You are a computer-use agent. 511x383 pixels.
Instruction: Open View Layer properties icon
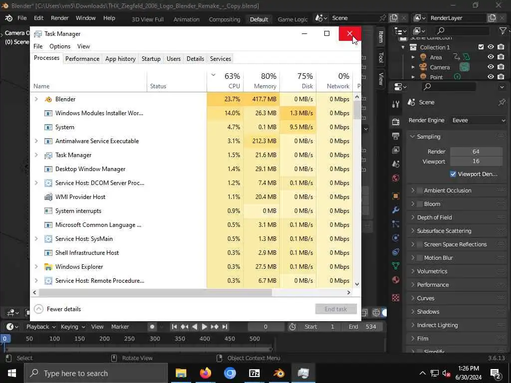click(x=396, y=150)
